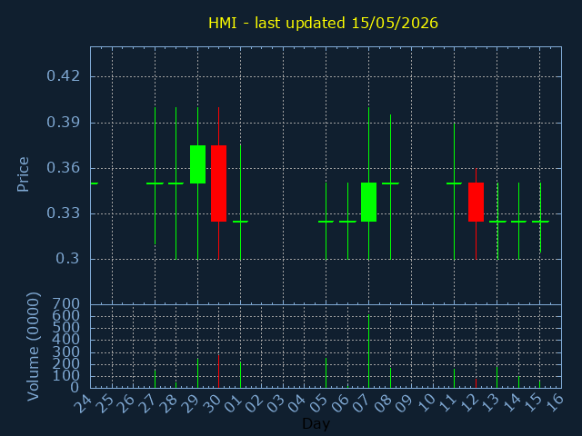Click the doji cross mark on day 13
Image resolution: width=582 pixels, height=436 pixels.
[x=497, y=222]
